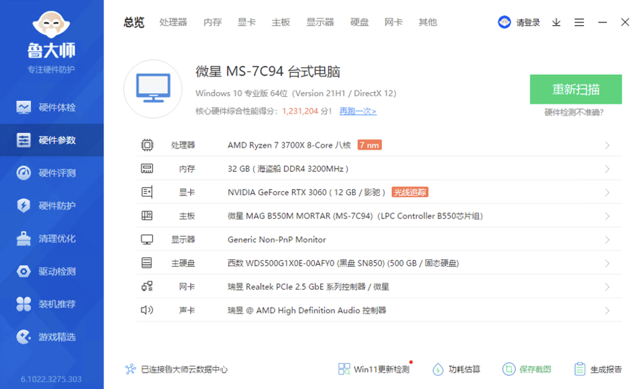Select the 硬件参数 sidebar icon
The image size is (637, 389).
23,140
